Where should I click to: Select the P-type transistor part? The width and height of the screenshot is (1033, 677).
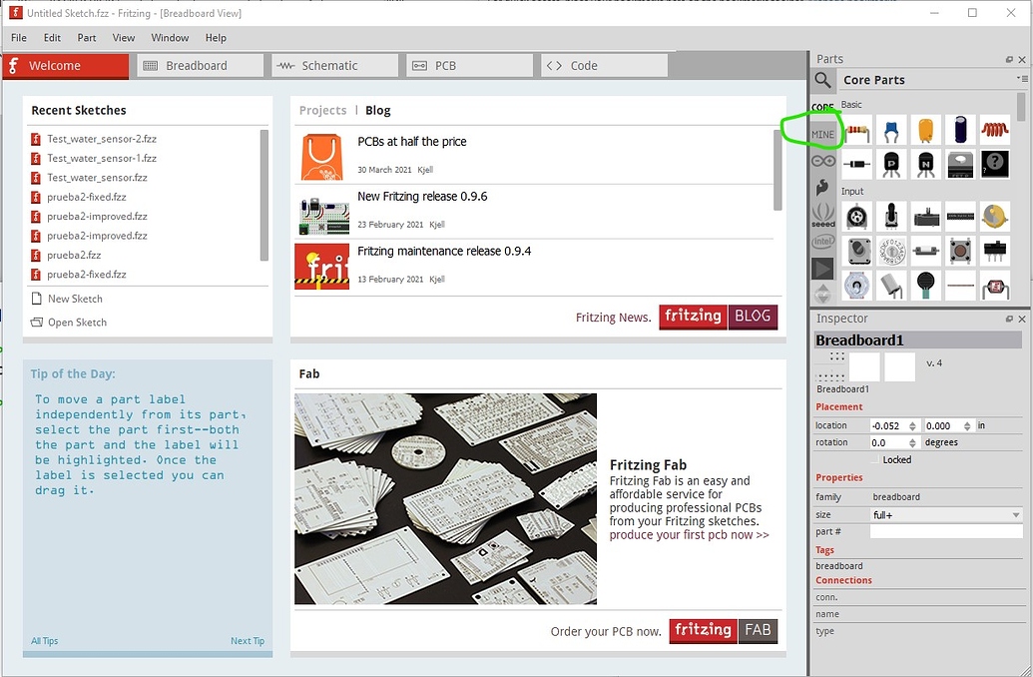[x=891, y=164]
